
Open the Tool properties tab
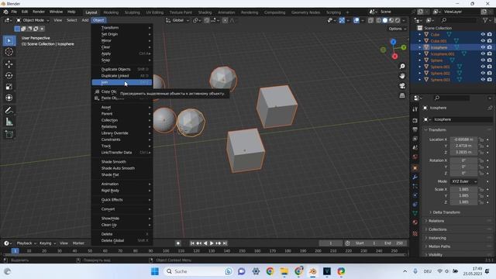(x=415, y=109)
